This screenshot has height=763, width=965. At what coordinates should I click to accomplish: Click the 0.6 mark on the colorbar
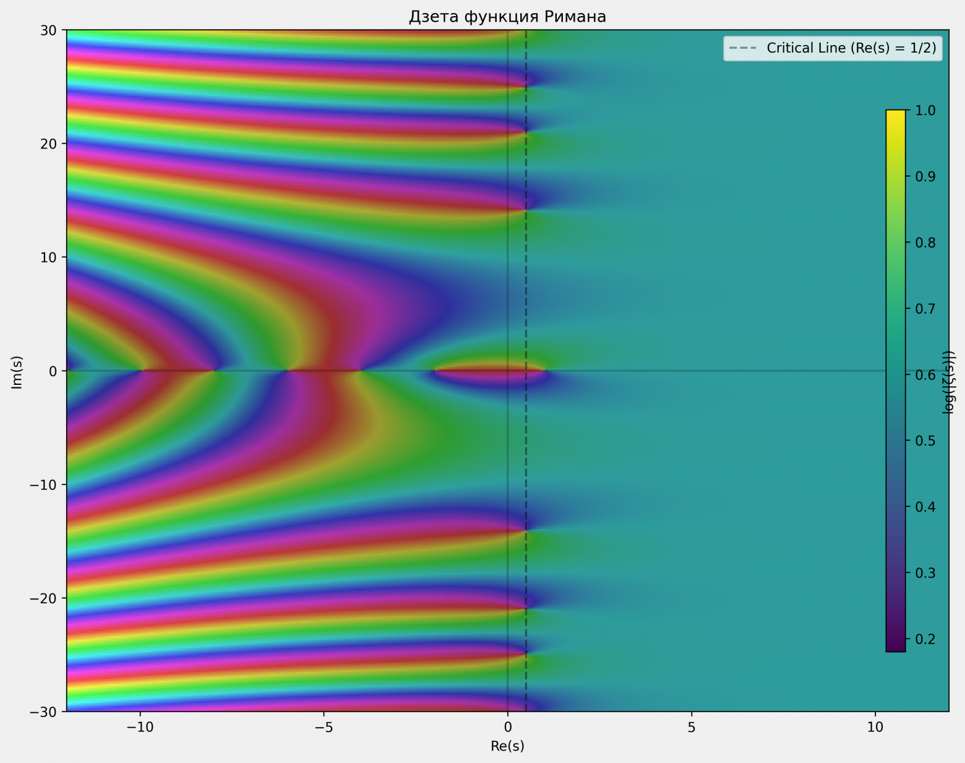click(x=896, y=374)
